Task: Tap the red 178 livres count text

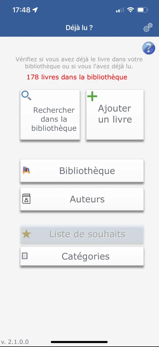Action: tap(77, 77)
